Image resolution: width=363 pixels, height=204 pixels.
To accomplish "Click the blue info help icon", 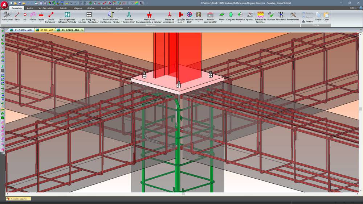I will point(361,8).
